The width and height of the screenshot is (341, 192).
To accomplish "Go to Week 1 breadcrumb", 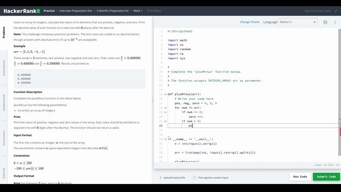I will (x=137, y=11).
